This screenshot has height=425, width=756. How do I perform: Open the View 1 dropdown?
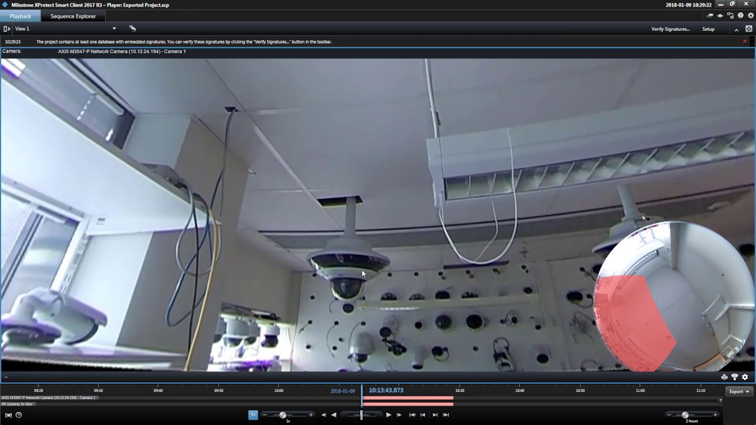point(66,28)
